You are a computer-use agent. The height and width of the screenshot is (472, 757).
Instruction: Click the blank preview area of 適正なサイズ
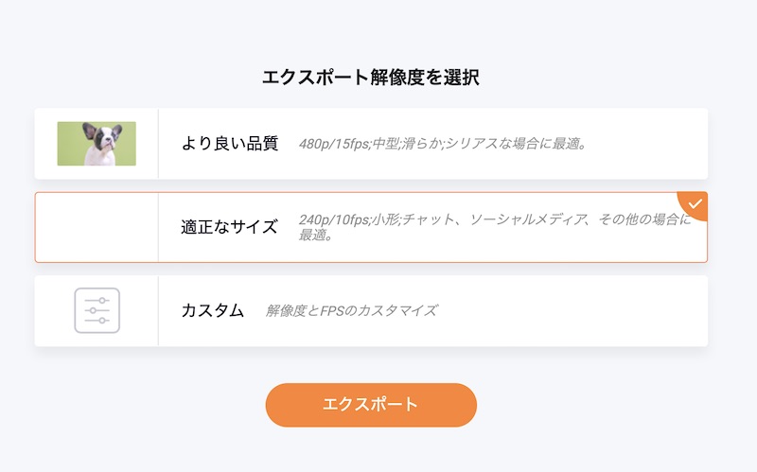tap(97, 227)
